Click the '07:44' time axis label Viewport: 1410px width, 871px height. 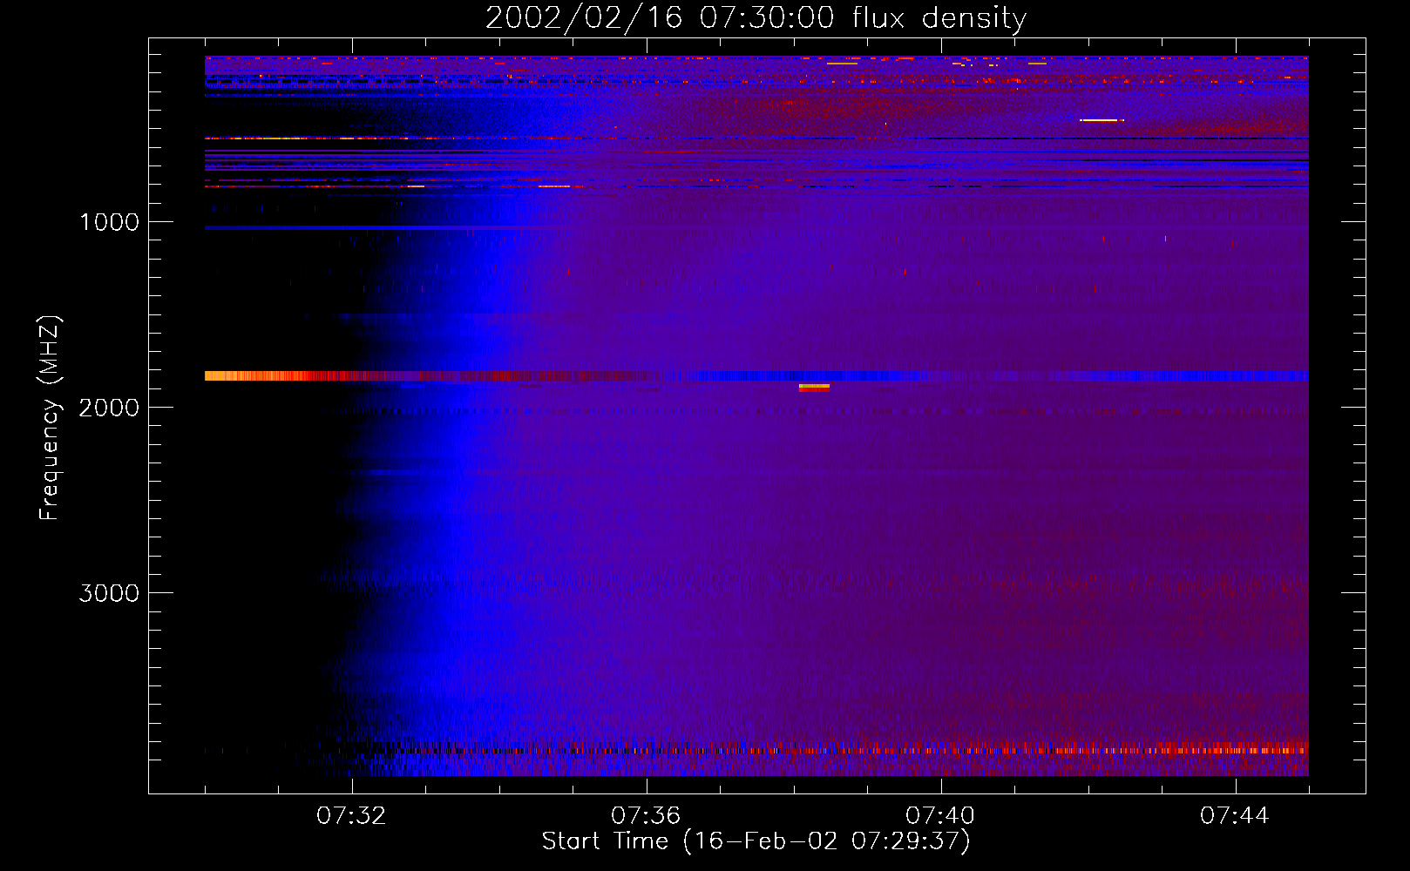pyautogui.click(x=1235, y=816)
